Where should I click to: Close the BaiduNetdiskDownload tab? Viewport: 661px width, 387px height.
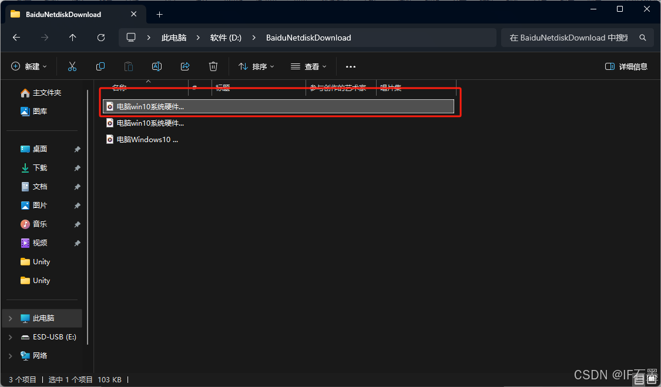[133, 14]
